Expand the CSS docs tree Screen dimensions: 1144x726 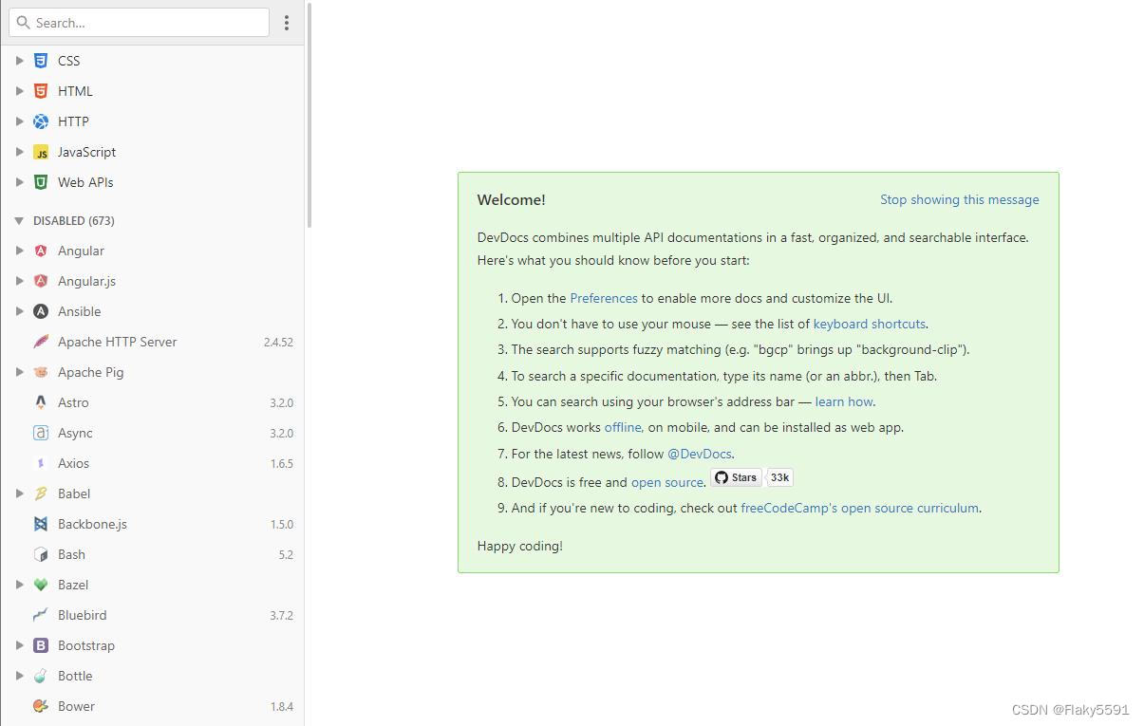(x=19, y=61)
